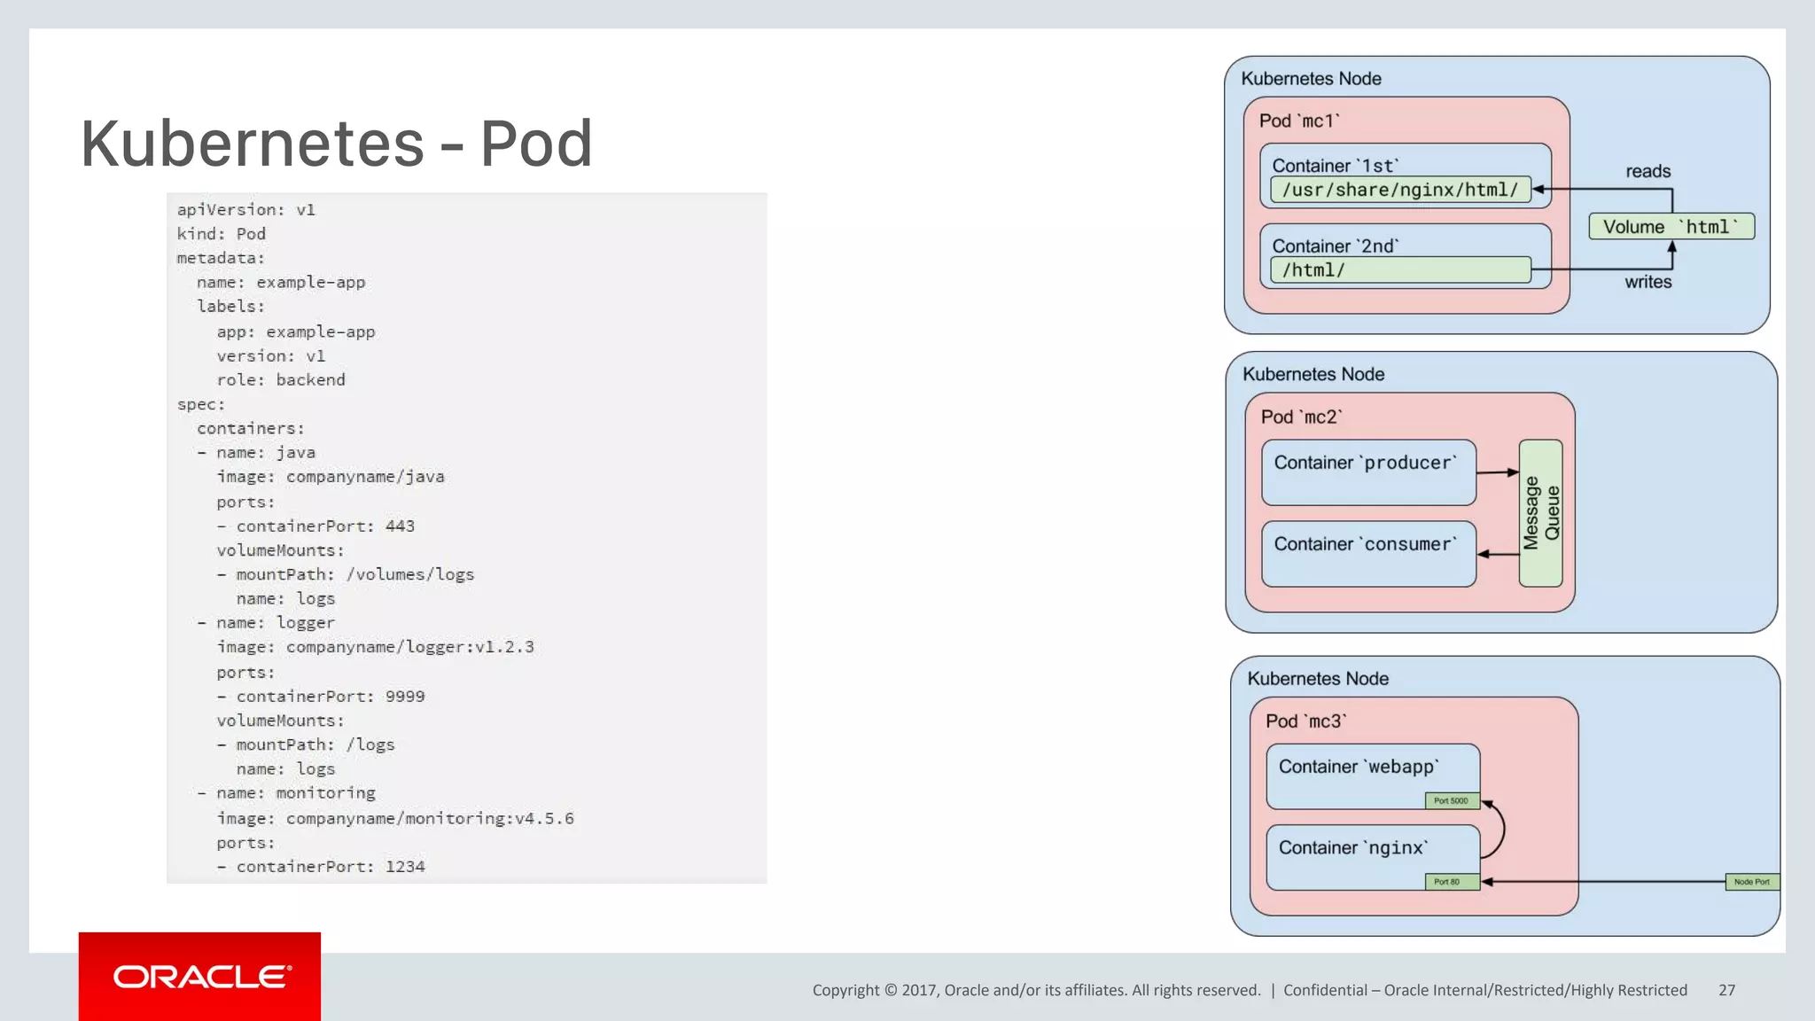Click the Port 5000 label on webapp
1815x1021 pixels.
[x=1451, y=800]
